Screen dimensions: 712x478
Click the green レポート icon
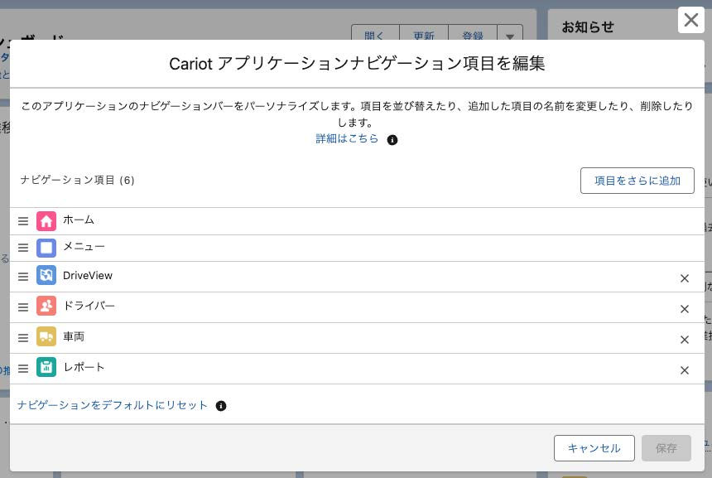46,367
